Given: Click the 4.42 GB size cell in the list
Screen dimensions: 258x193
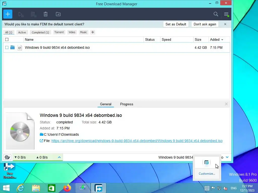Looking at the screenshot, I should point(201,47).
